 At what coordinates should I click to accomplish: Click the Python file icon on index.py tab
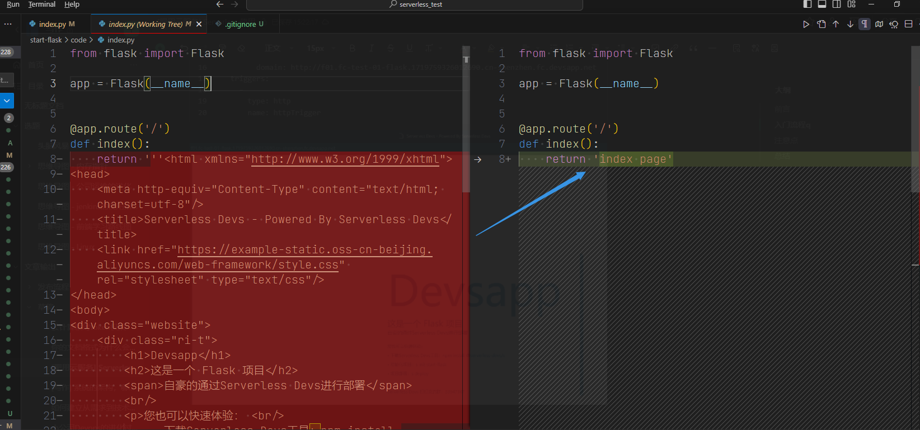click(x=32, y=24)
